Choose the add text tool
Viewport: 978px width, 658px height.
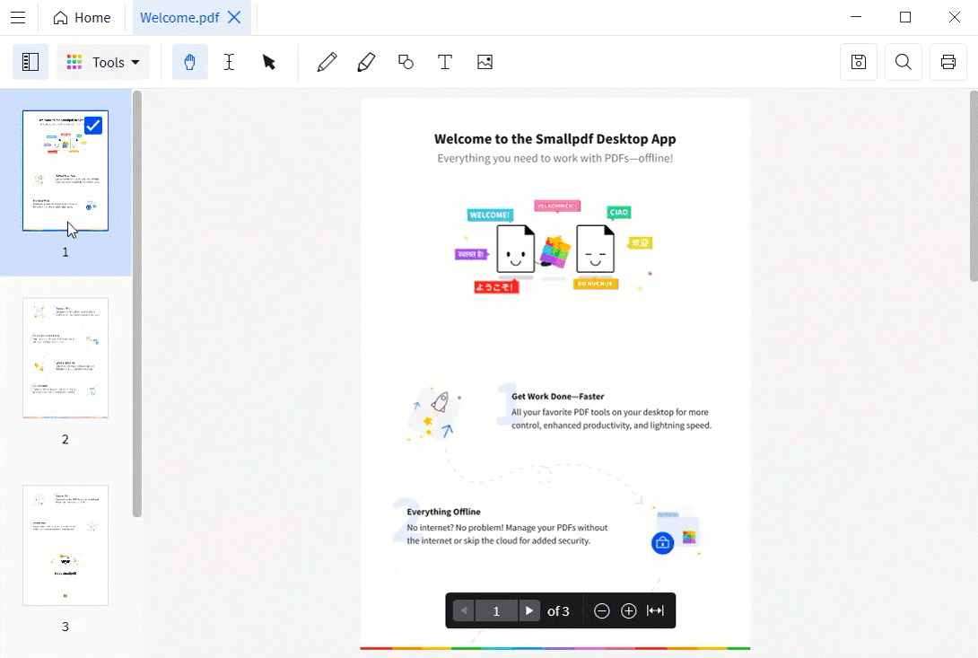pos(445,62)
